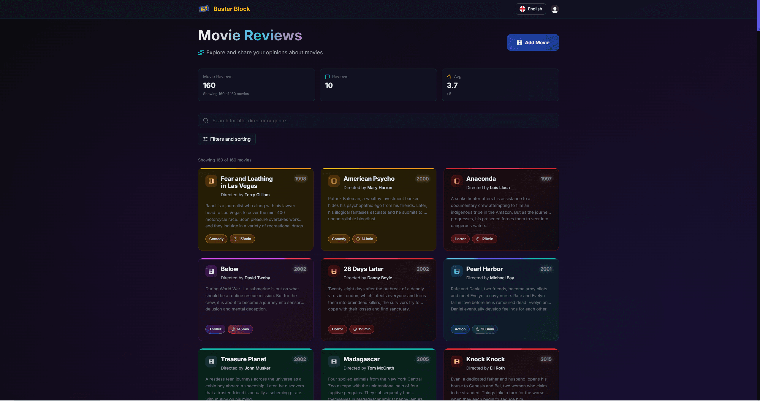Select the Thriller tag on Below card
Viewport: 760px width, 401px height.
coord(215,329)
